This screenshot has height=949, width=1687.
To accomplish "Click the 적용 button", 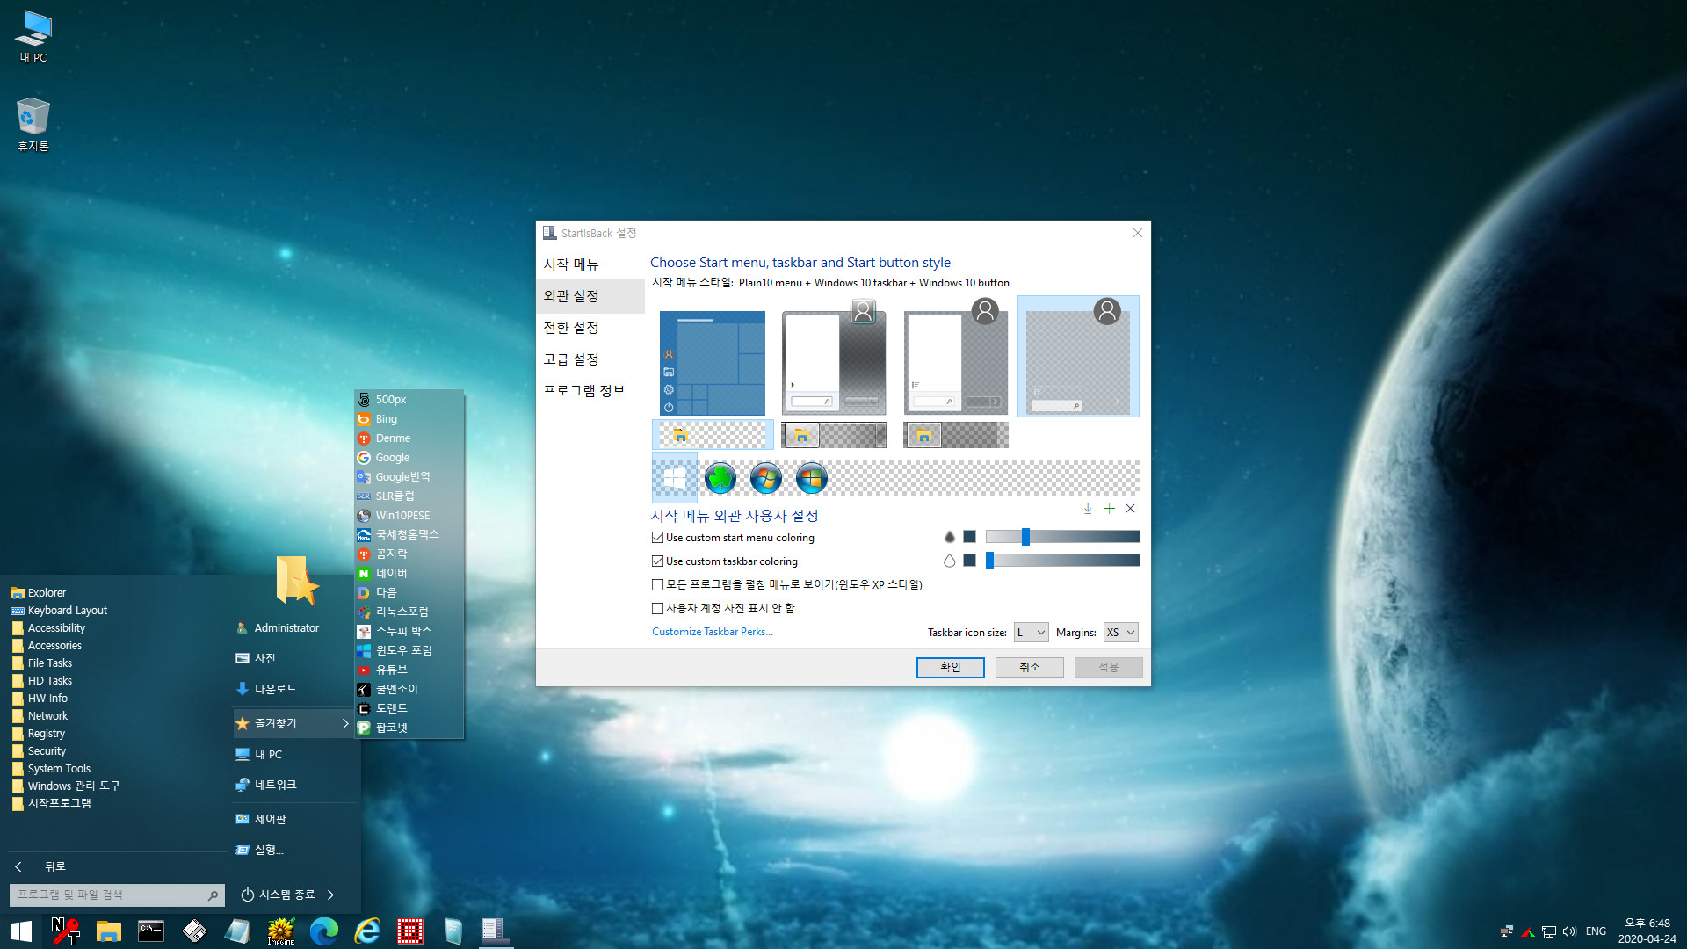I will [x=1109, y=668].
